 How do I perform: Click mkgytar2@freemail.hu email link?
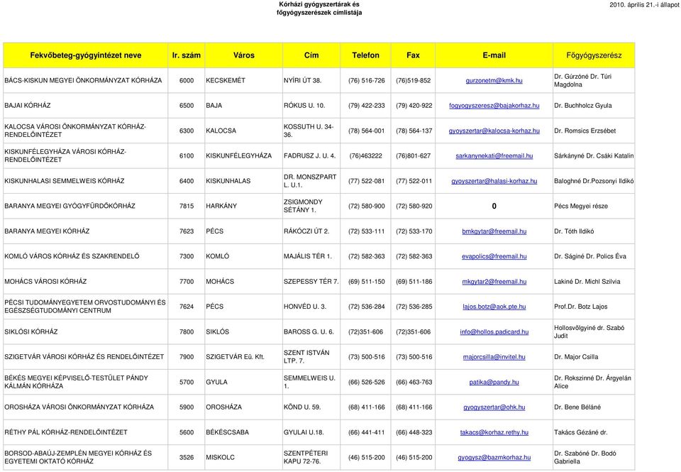click(494, 282)
